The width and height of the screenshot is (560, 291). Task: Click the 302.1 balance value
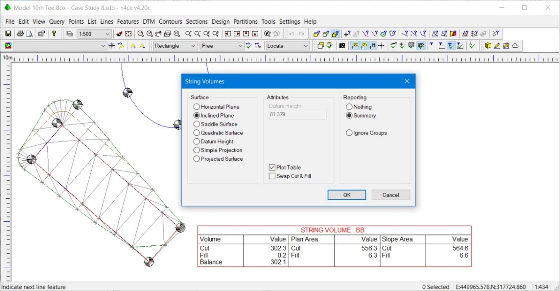[278, 262]
